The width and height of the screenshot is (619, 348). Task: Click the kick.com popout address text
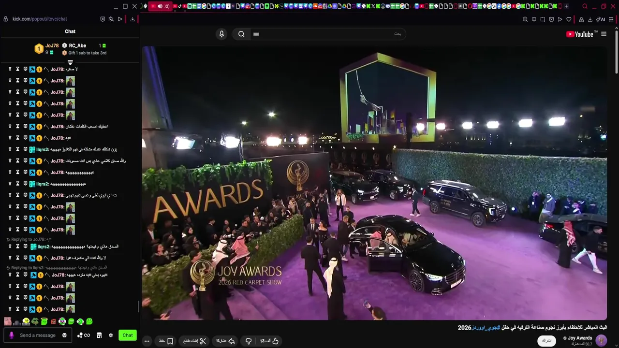pos(40,19)
